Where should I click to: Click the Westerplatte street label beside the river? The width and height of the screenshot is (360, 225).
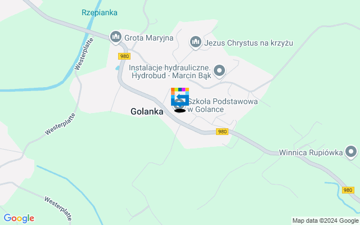tap(84, 54)
